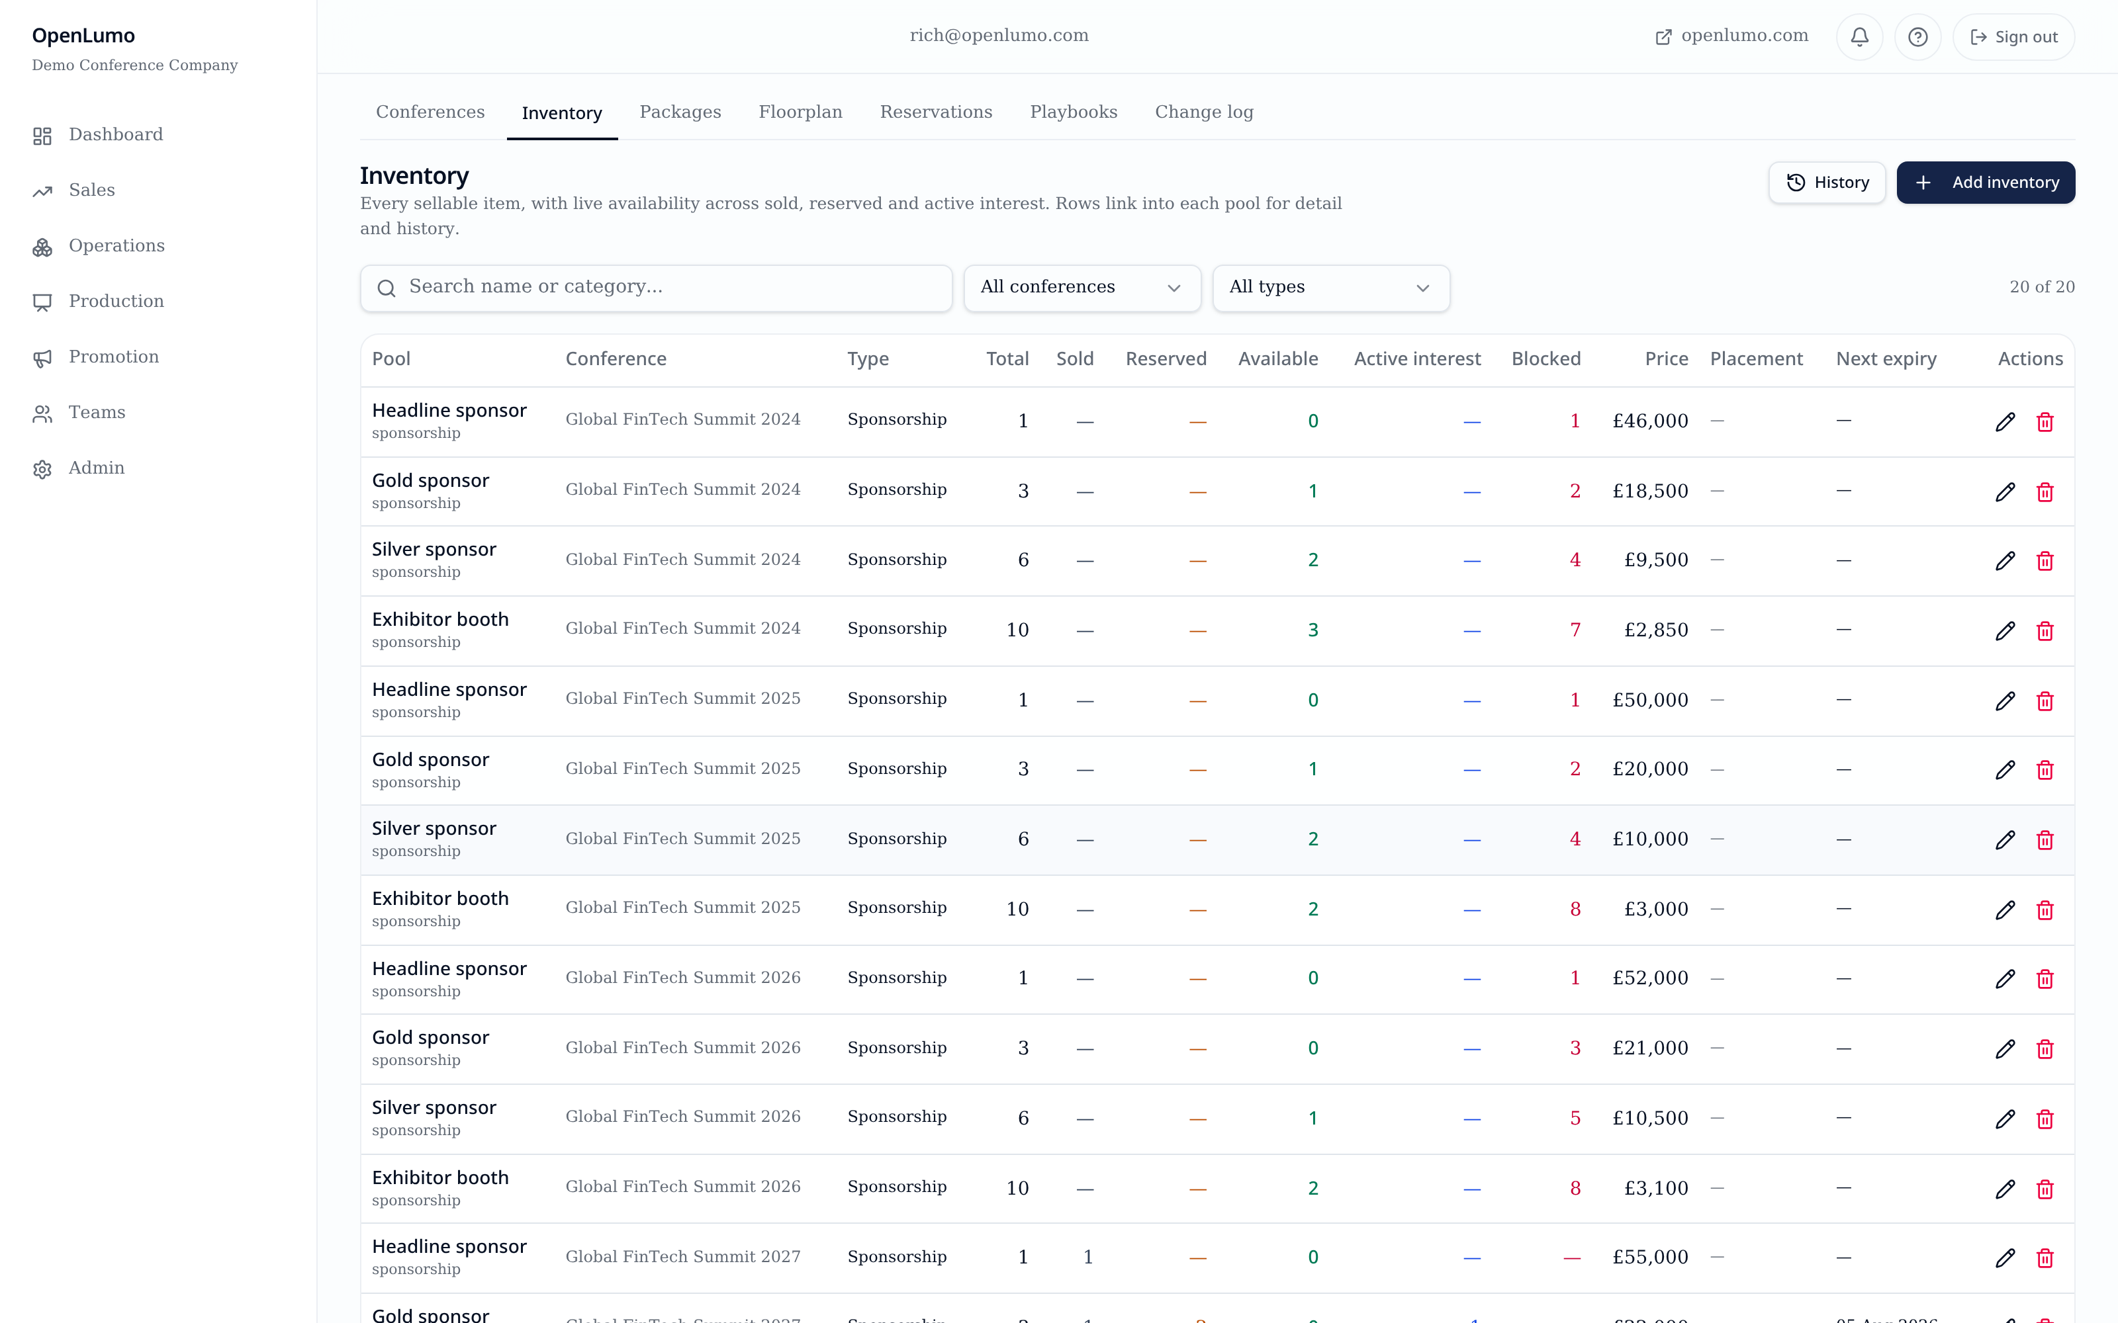Delete Exhibitor booth £3,100 row
This screenshot has width=2118, height=1323.
[x=2045, y=1189]
